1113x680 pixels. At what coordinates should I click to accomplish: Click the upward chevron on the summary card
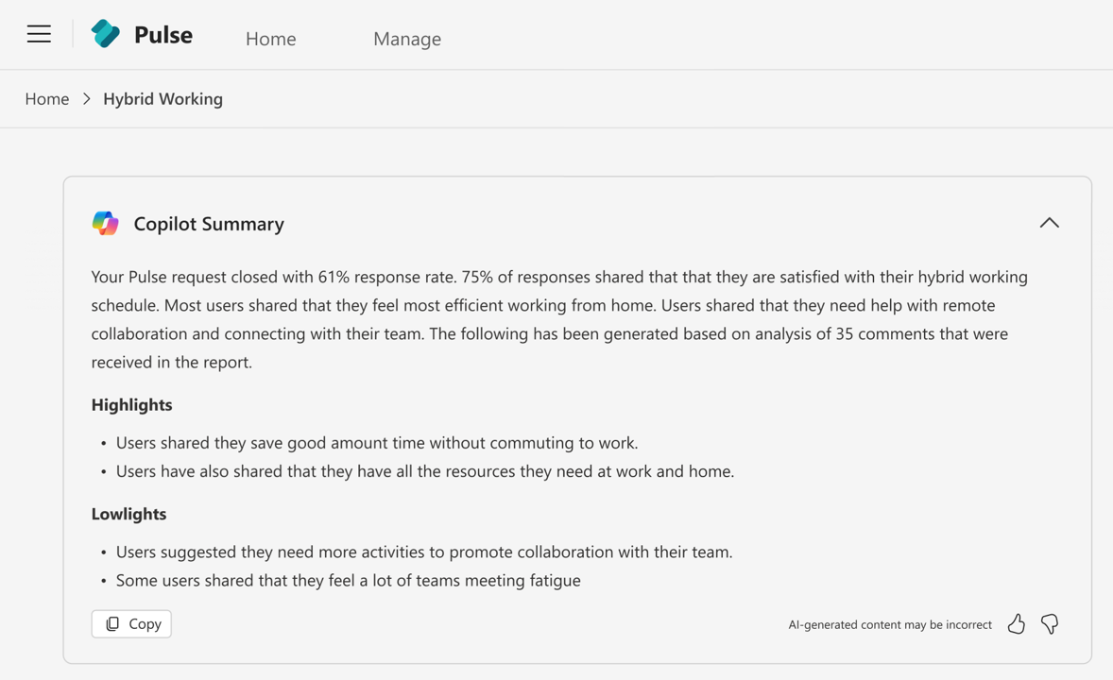point(1049,222)
